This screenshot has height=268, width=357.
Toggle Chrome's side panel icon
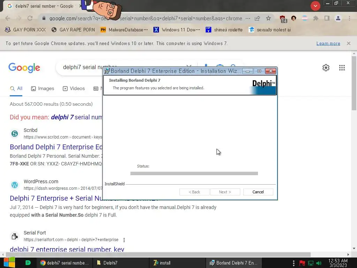[x=327, y=18]
